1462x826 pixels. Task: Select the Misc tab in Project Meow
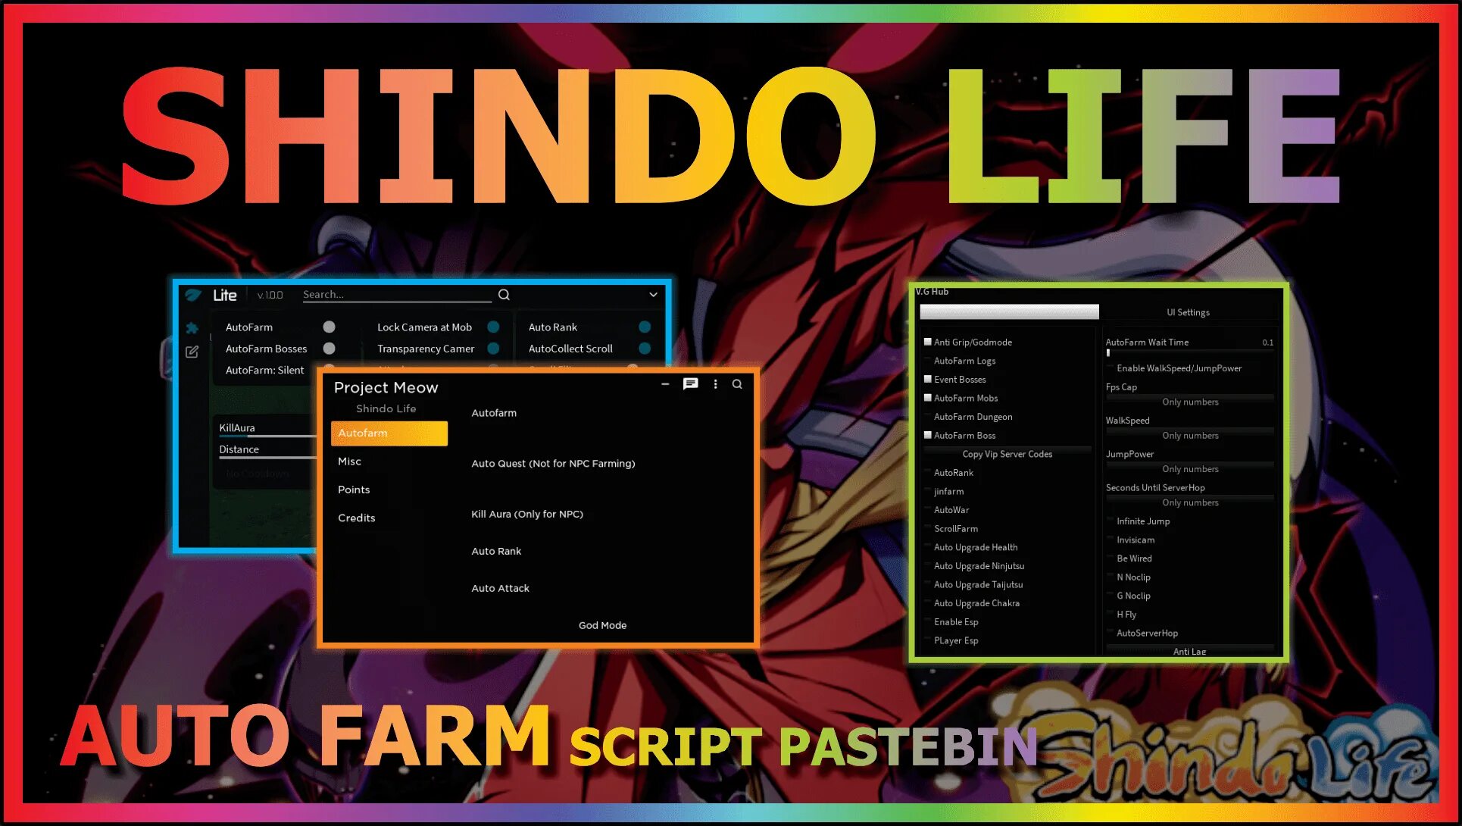click(348, 461)
